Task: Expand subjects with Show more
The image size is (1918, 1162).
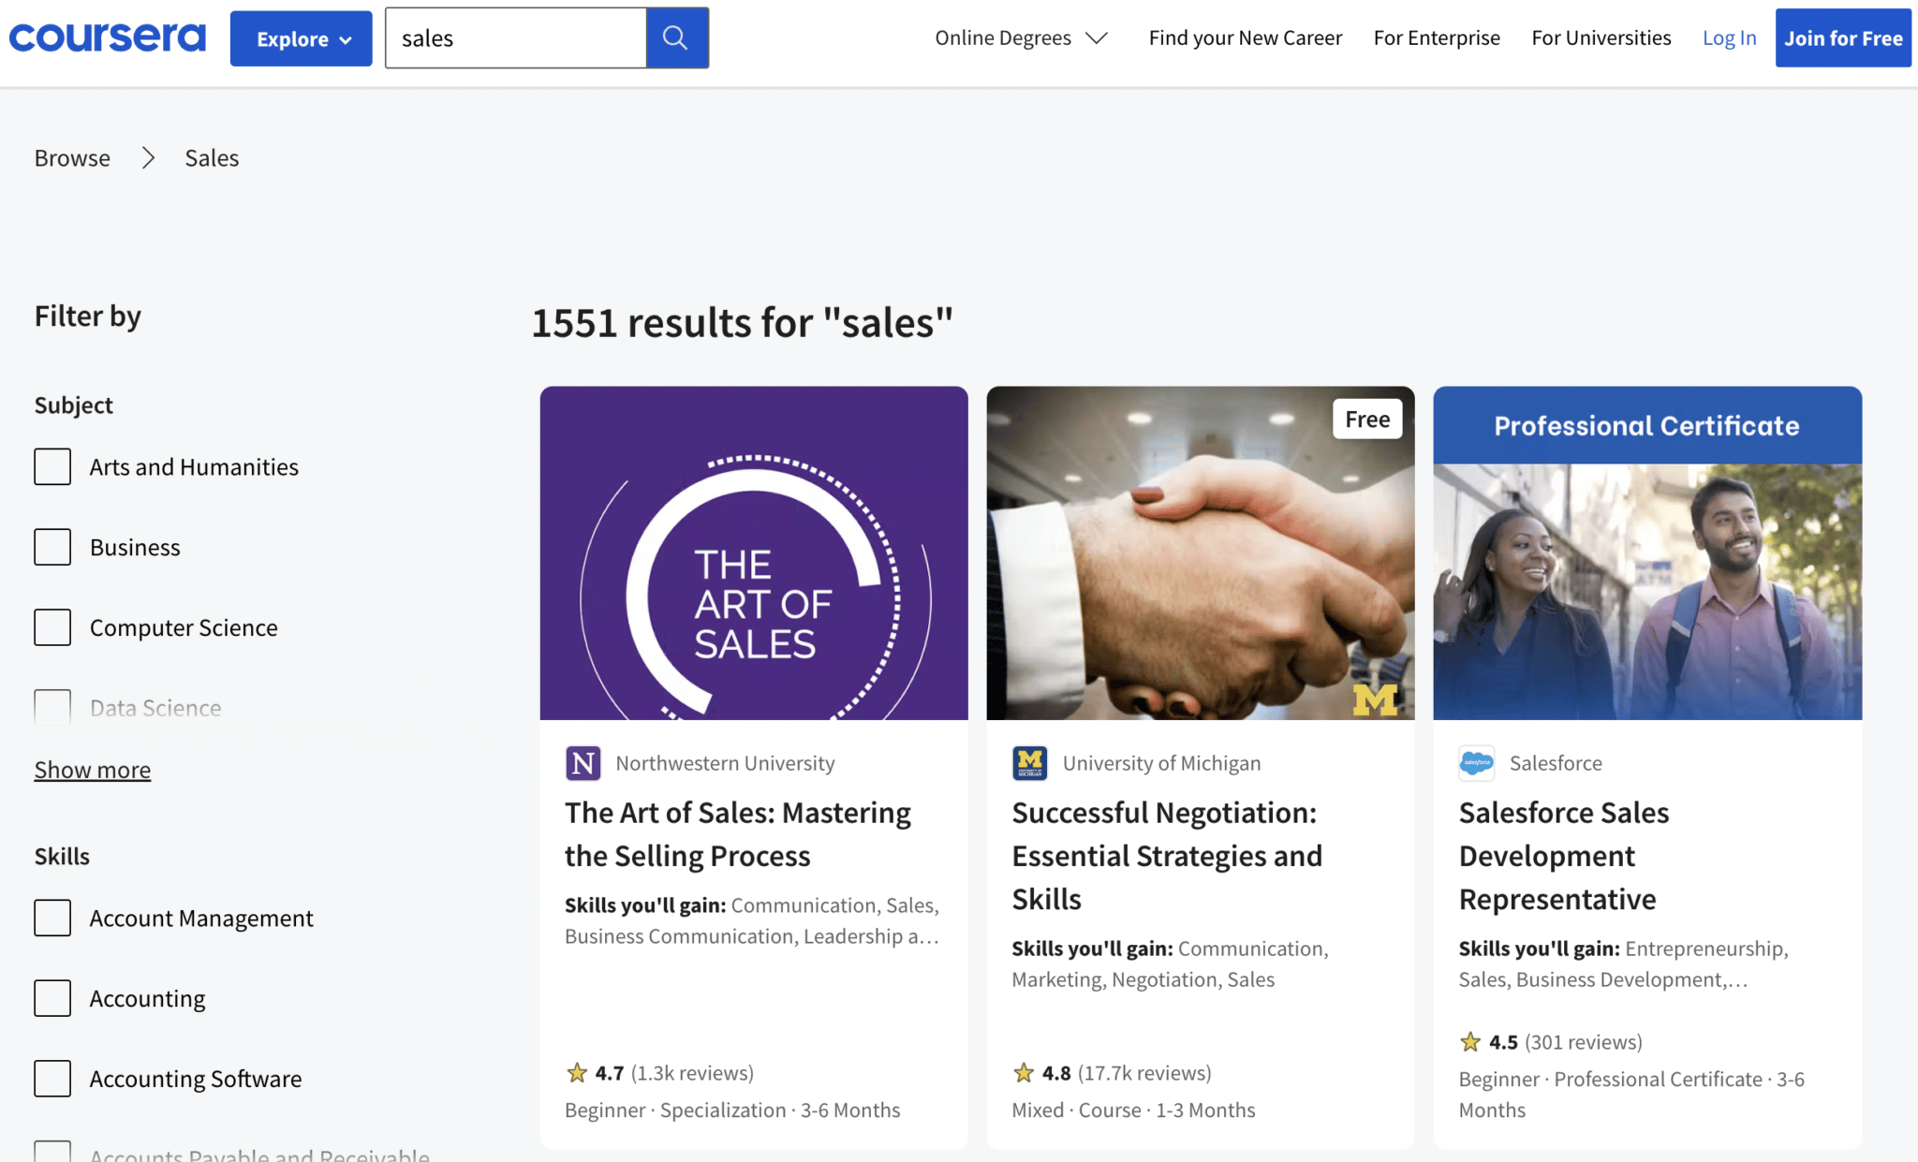Action: click(93, 770)
